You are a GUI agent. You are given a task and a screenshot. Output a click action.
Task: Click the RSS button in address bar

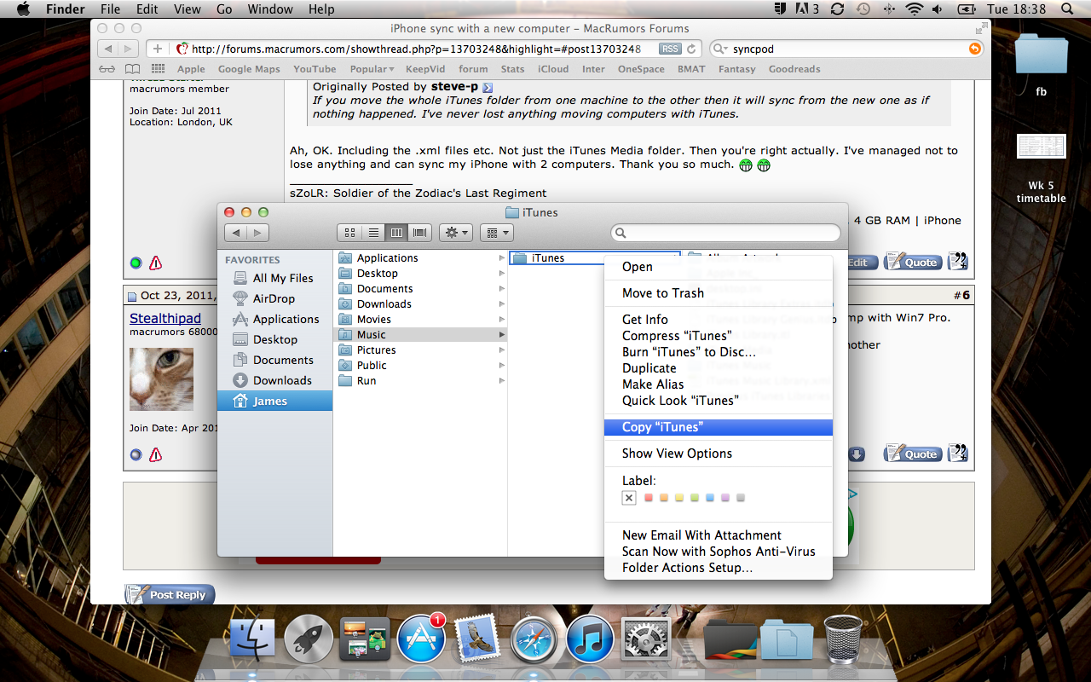pyautogui.click(x=671, y=49)
